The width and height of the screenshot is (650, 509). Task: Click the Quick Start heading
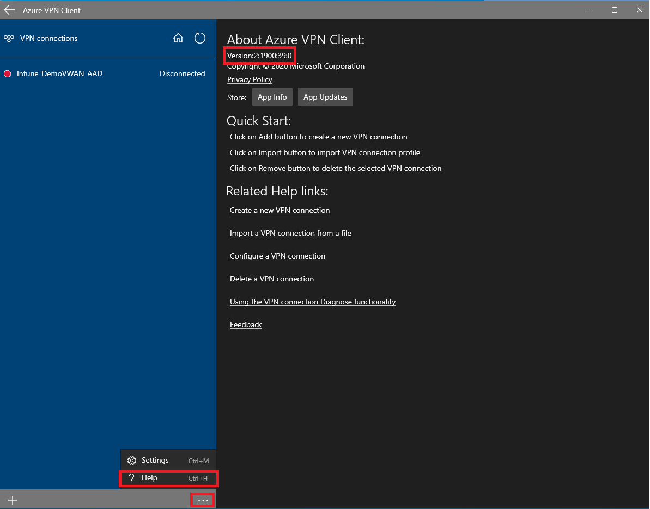click(259, 121)
